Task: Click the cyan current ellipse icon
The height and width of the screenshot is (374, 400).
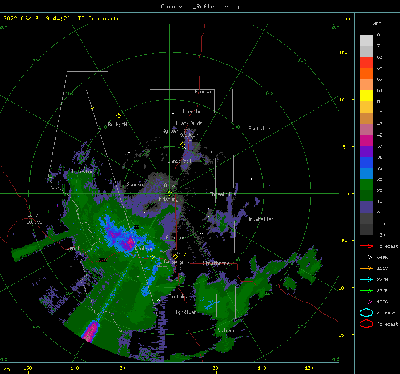Action: click(x=366, y=313)
